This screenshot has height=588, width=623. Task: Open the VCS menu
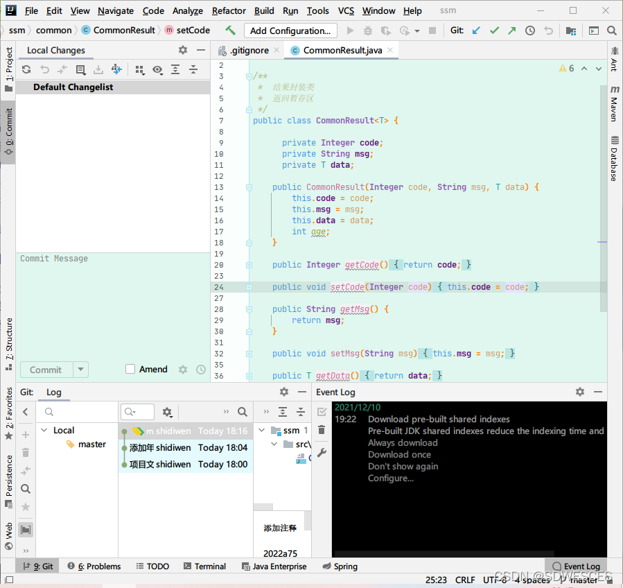click(346, 10)
